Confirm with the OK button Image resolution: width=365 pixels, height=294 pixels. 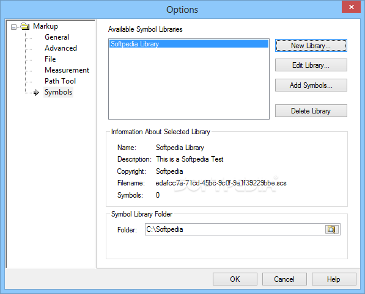235,279
